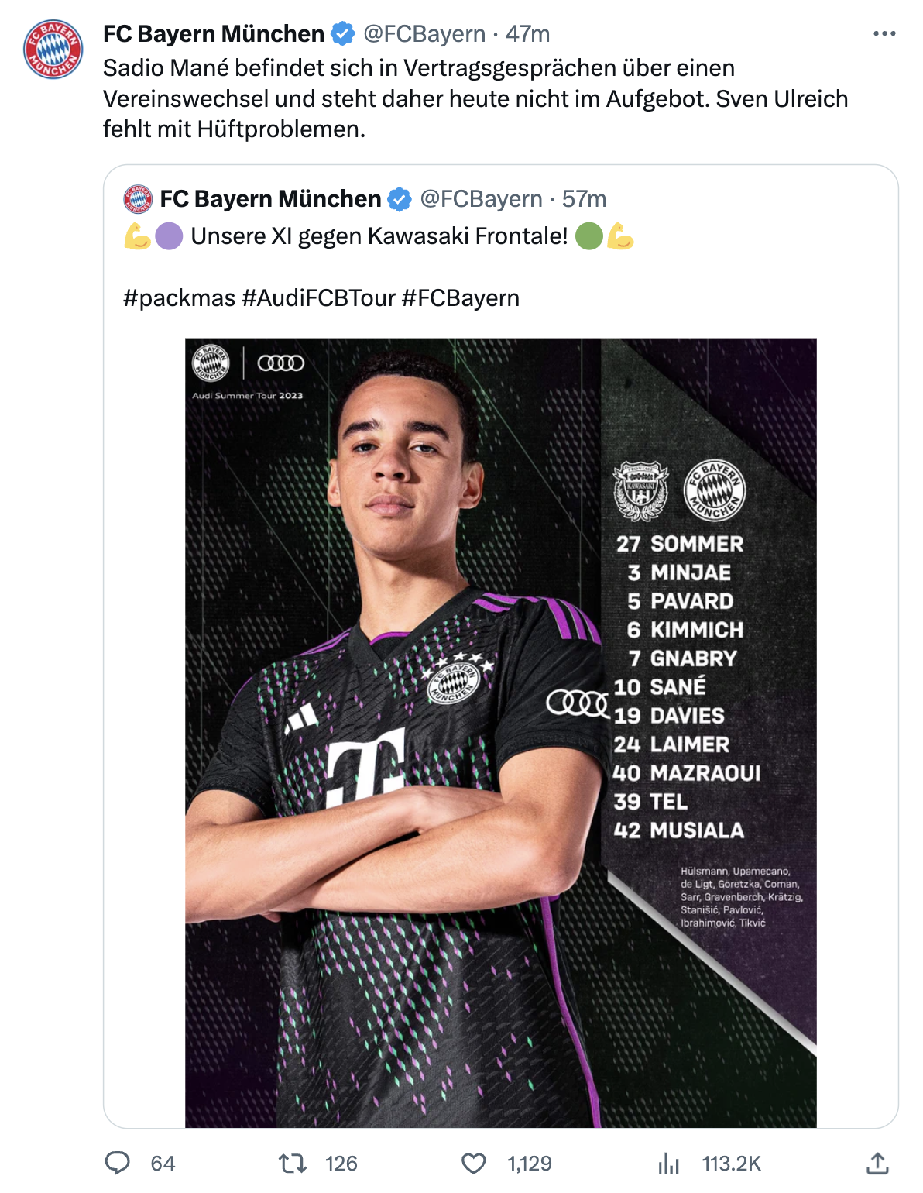Open the #AudiFCBTour hashtag
The width and height of the screenshot is (923, 1193).
point(318,298)
